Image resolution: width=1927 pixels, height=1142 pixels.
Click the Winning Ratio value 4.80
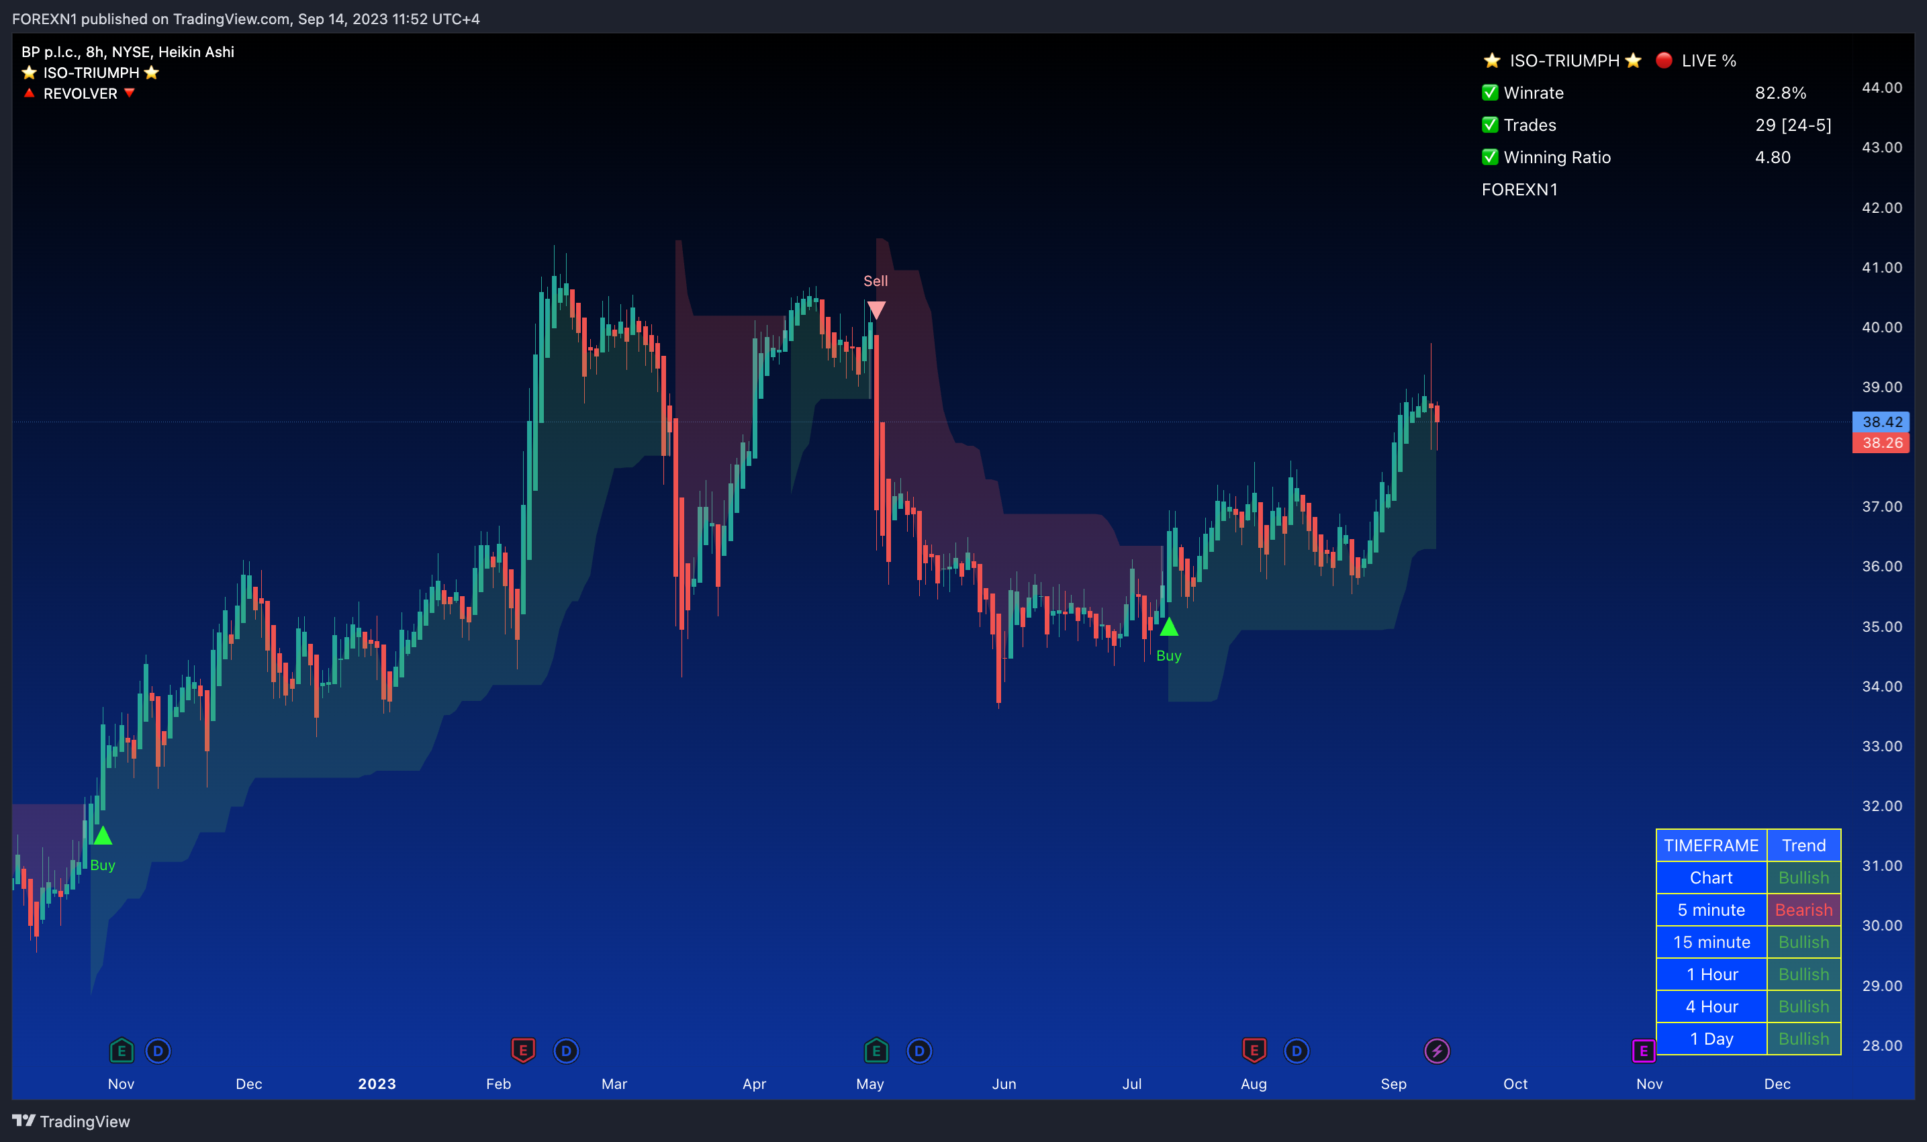pos(1773,157)
